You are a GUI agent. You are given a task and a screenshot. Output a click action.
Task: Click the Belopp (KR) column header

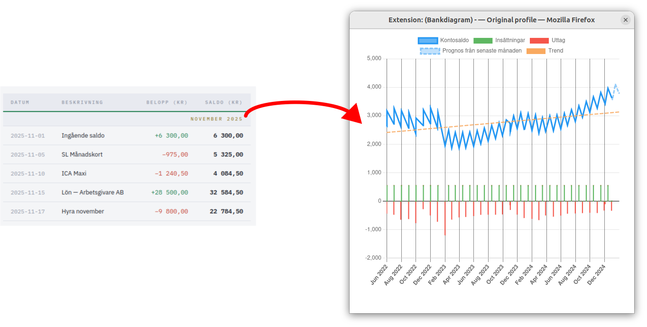click(x=167, y=102)
